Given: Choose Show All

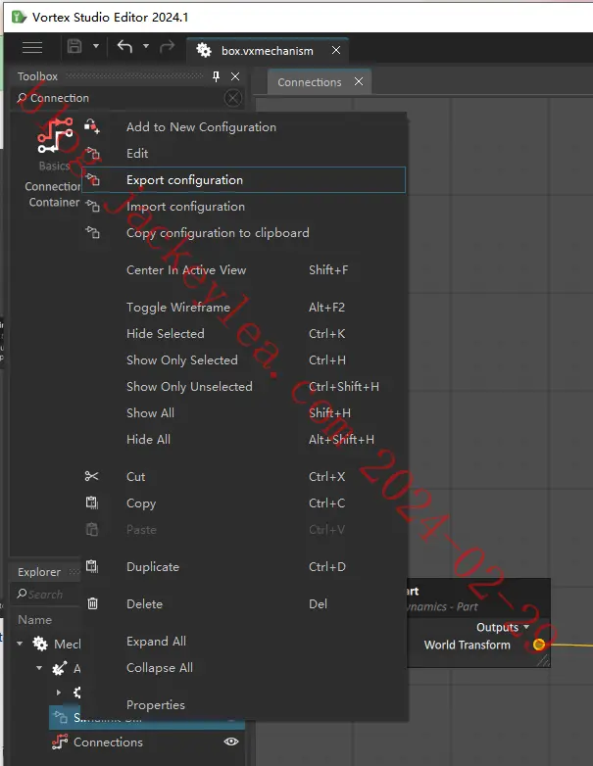Looking at the screenshot, I should (243, 412).
